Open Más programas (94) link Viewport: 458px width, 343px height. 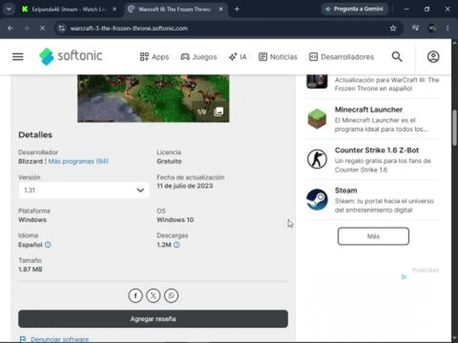click(x=78, y=161)
